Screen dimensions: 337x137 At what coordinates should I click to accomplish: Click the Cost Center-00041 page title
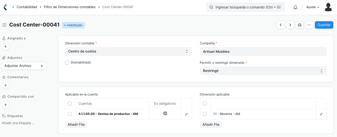point(34,25)
